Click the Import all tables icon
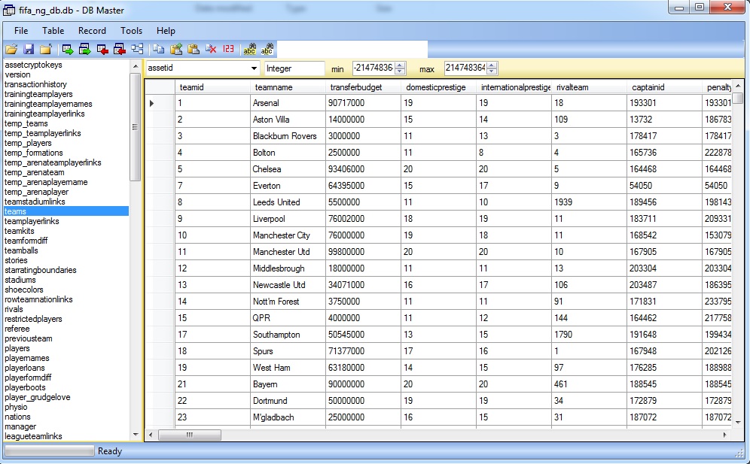Screen dimensions: 750x464 click(120, 49)
